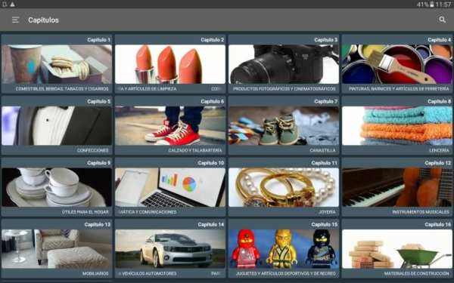The height and width of the screenshot is (283, 454).
Task: Select the 'Materiales de construcción' label
Action: point(417,273)
